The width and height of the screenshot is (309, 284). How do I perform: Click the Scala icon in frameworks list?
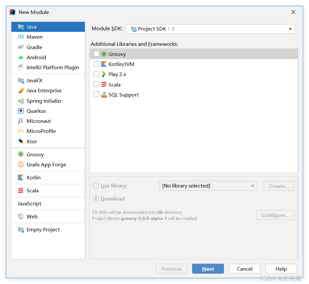(104, 84)
